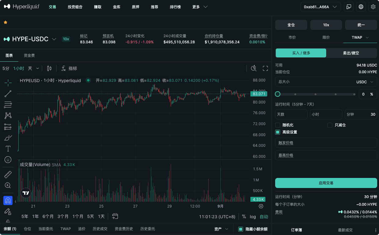Go to 金库 page
This screenshot has width=379, height=235.
(117, 7)
